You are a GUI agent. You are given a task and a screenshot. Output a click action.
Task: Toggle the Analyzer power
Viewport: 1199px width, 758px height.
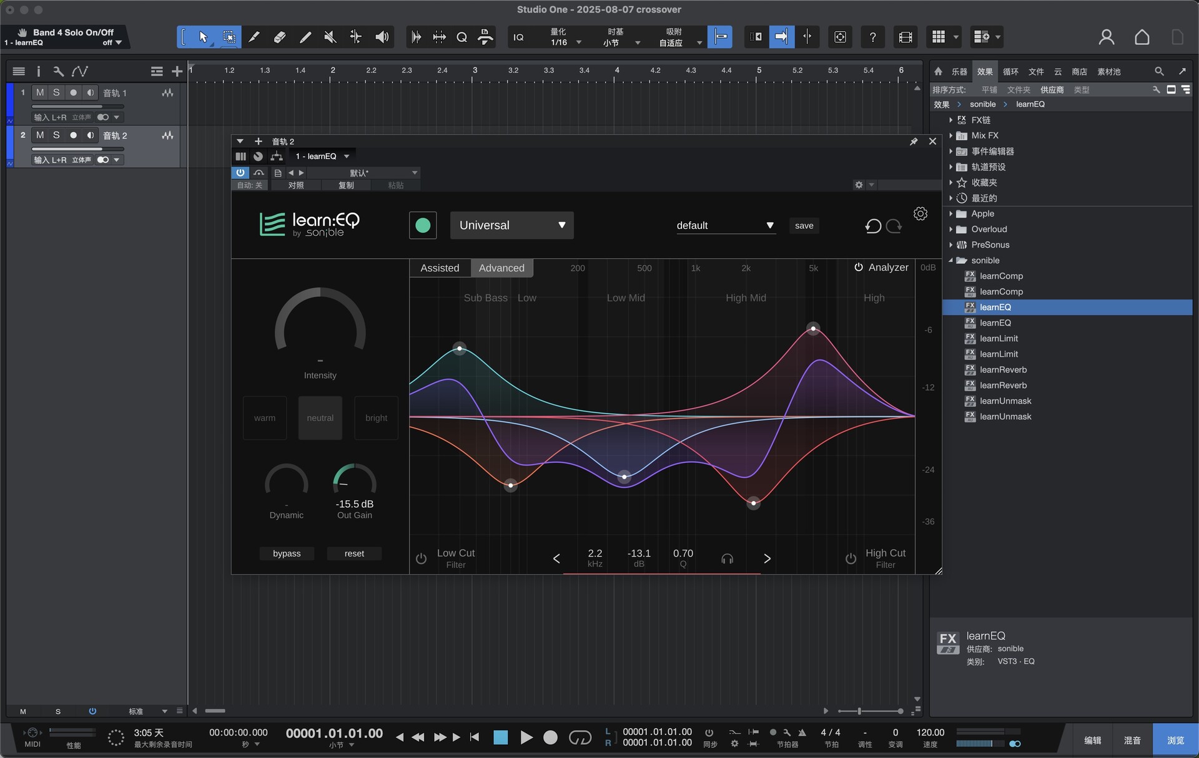[x=859, y=267]
